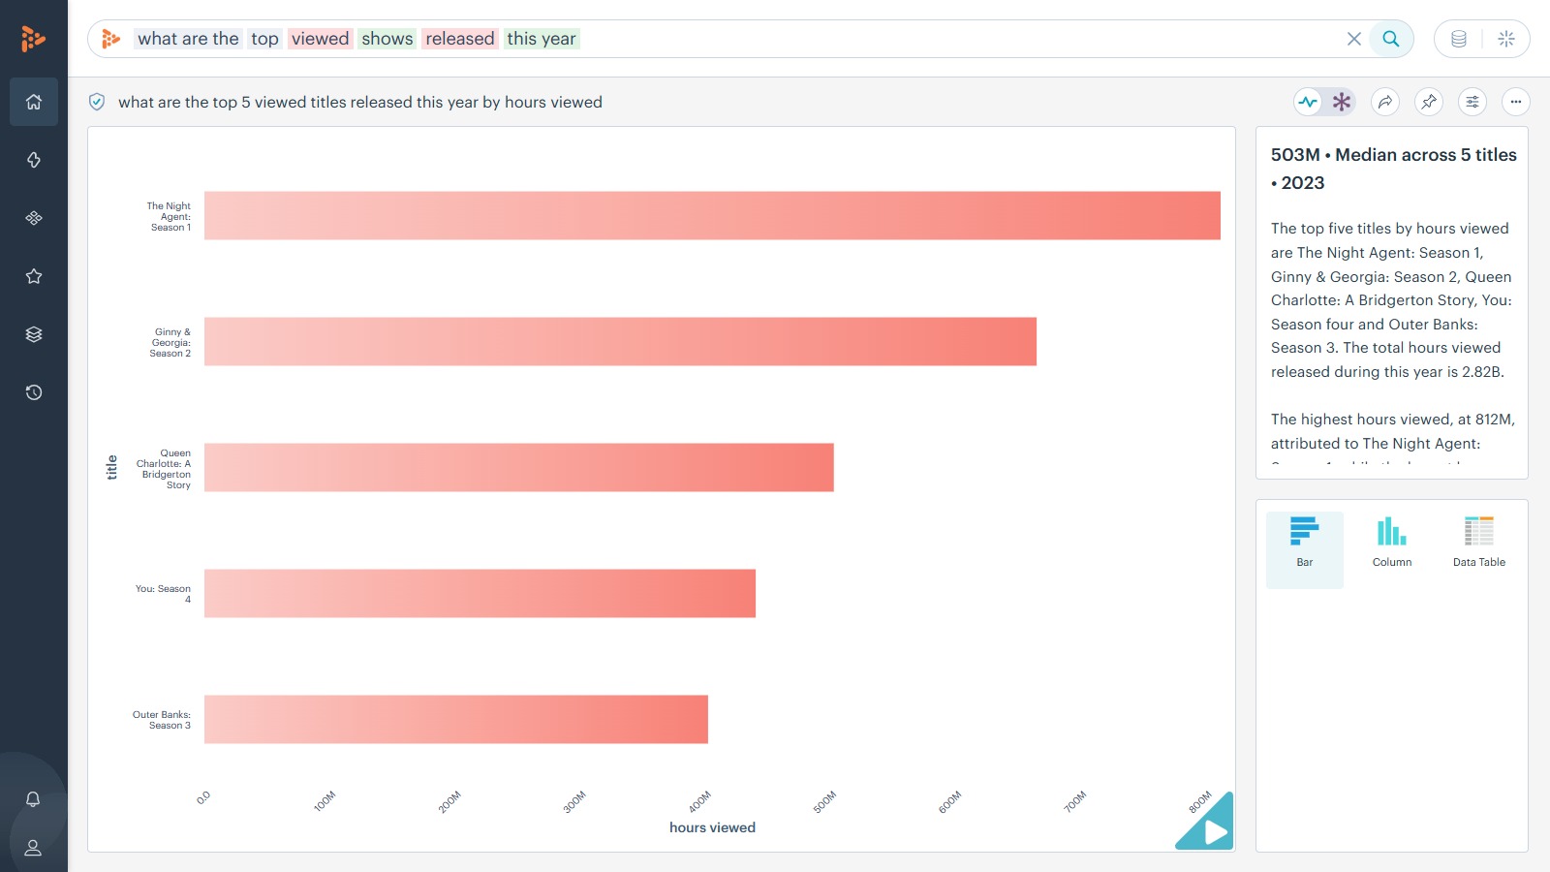
Task: Click the search bar logo icon
Action: 111,39
